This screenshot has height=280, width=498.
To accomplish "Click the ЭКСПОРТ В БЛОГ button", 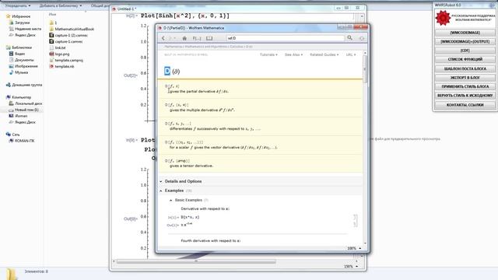I will (465, 78).
